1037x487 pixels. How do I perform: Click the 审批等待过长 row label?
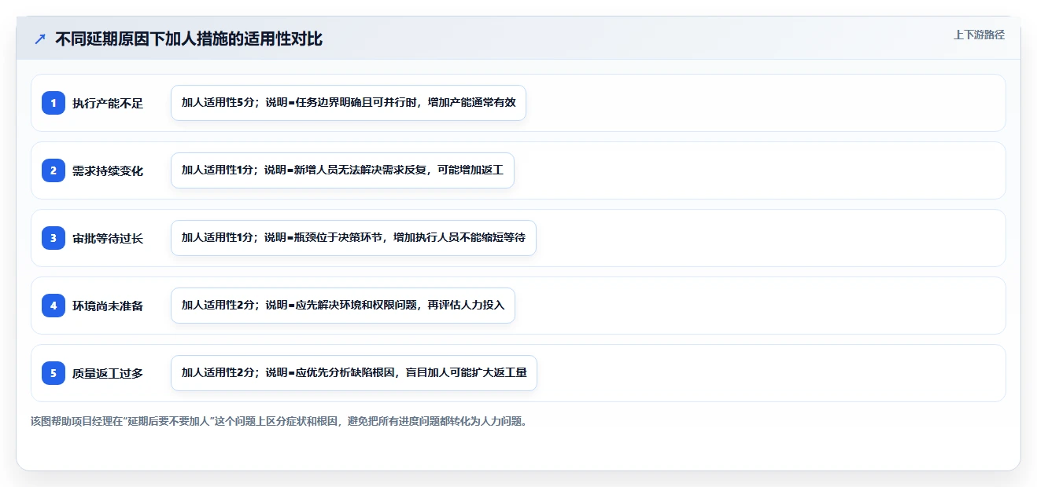(108, 238)
